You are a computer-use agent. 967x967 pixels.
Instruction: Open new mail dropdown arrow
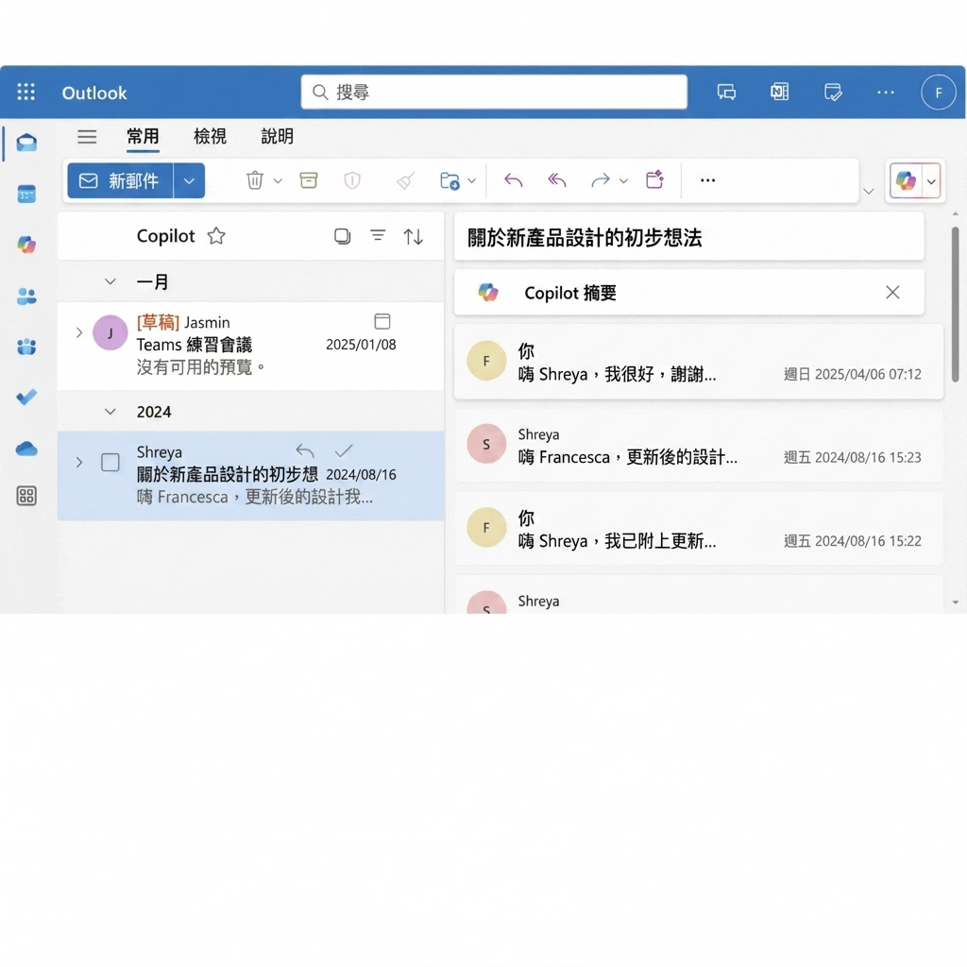coord(189,180)
